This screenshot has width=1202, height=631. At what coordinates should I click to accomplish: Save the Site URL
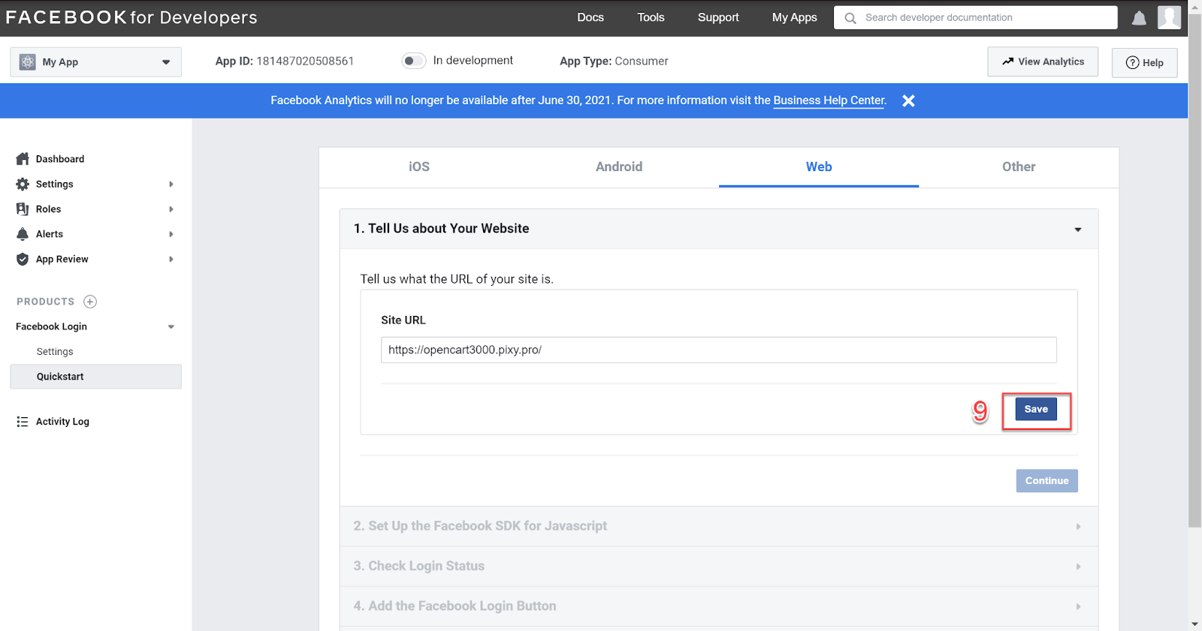pyautogui.click(x=1036, y=409)
